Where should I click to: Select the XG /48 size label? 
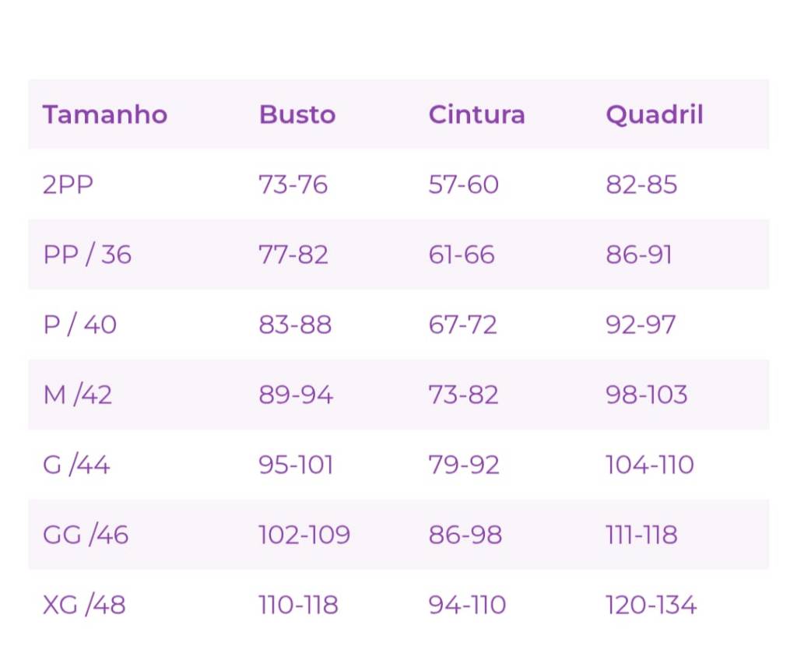coord(84,605)
